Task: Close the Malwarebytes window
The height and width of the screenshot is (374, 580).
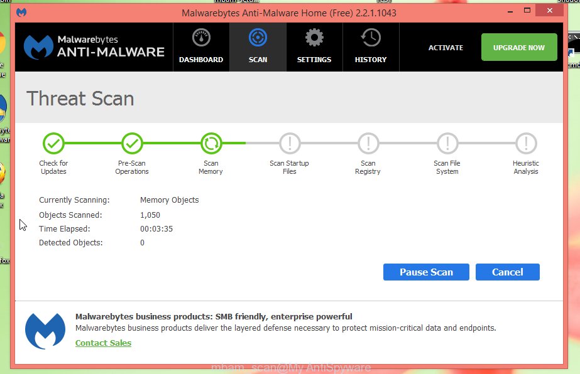Action: (x=550, y=10)
